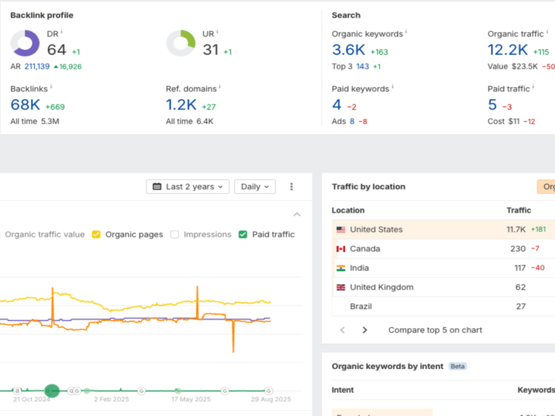
Task: Click the 'All time 5.3M' backlinks text
Action: coord(34,121)
